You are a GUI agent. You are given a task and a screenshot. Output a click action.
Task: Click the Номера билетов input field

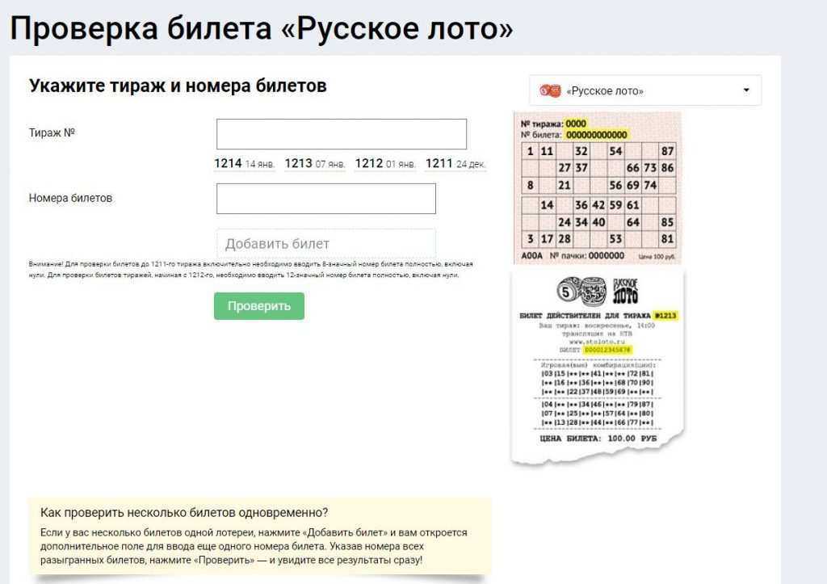(326, 199)
